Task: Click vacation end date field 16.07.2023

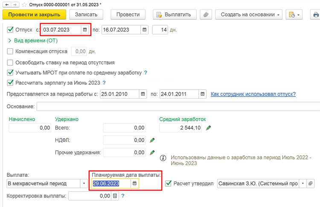Action: click(121, 30)
